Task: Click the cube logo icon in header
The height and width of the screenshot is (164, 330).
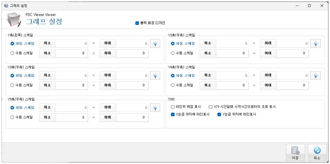Action: (x=14, y=20)
